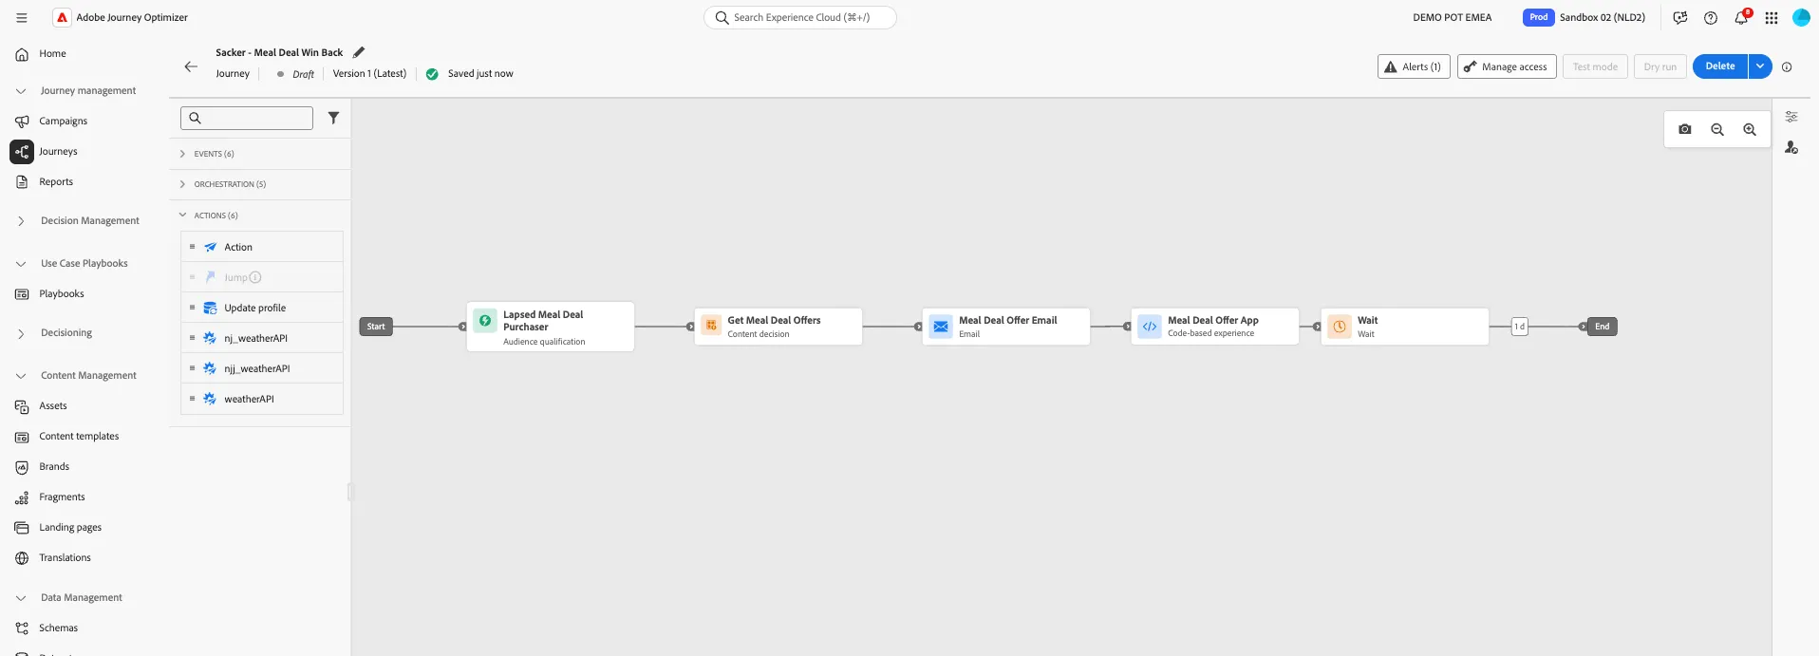Click the Manage access button
Screen dimensions: 1819x656
1507,66
